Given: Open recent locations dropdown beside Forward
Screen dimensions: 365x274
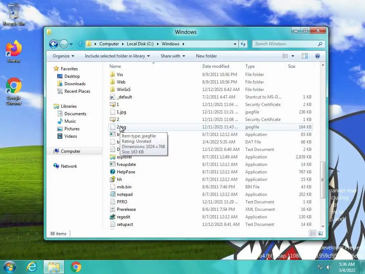Looking at the screenshot, I should pyautogui.click(x=71, y=44).
